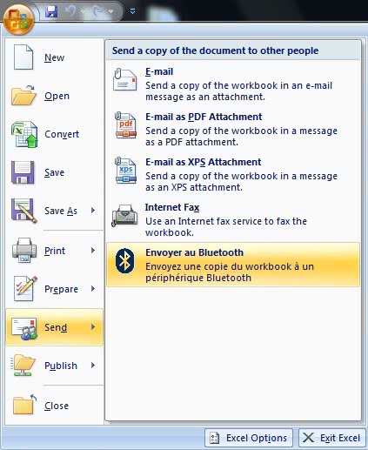Click the fax machine icon
The image size is (368, 450).
click(124, 215)
